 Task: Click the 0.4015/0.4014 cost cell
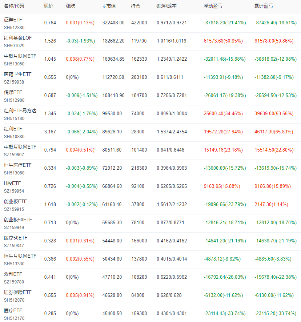[172, 259]
